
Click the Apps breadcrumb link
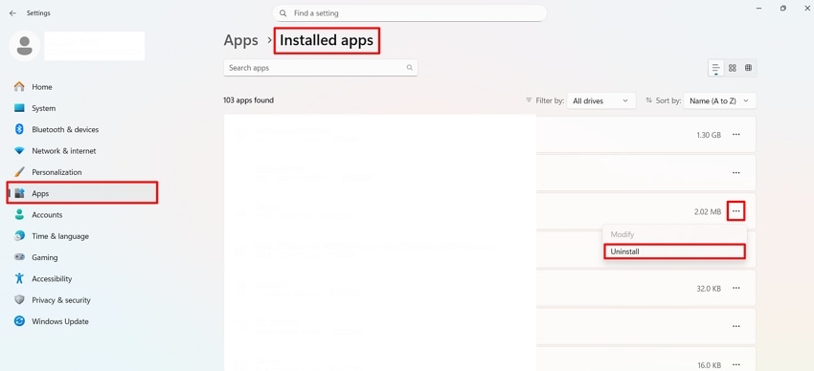pos(241,40)
